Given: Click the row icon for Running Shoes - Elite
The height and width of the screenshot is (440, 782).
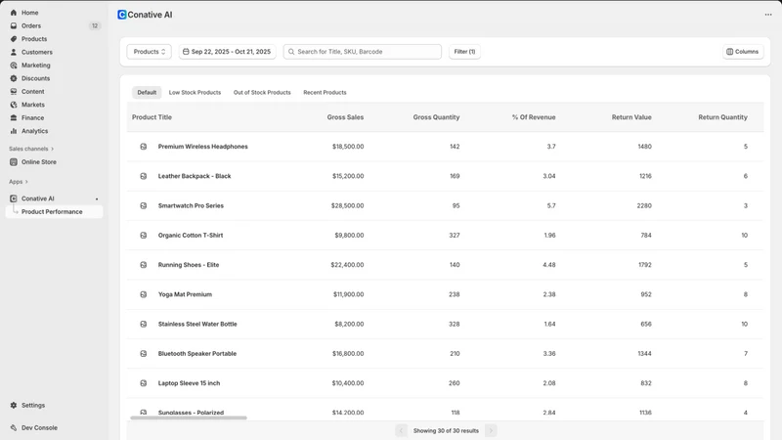Looking at the screenshot, I should [143, 265].
